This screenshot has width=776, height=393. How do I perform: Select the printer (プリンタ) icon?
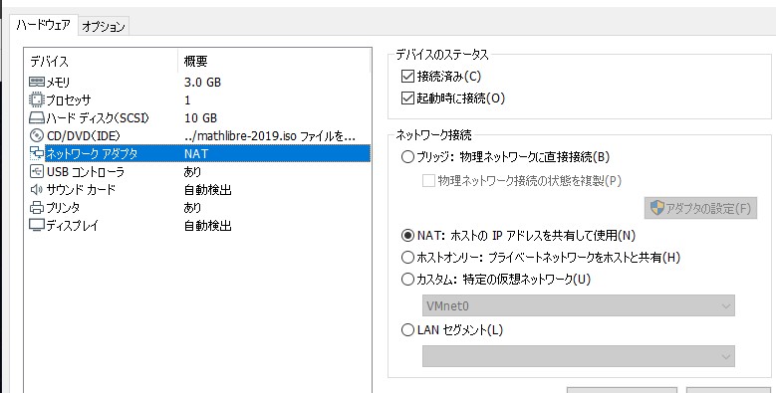[x=37, y=208]
